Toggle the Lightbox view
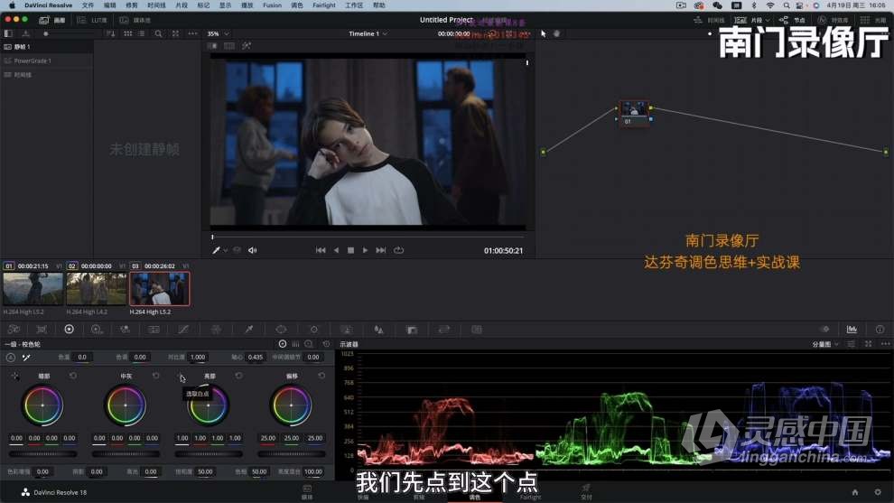Screen dimensions: 894x503 coord(872,20)
